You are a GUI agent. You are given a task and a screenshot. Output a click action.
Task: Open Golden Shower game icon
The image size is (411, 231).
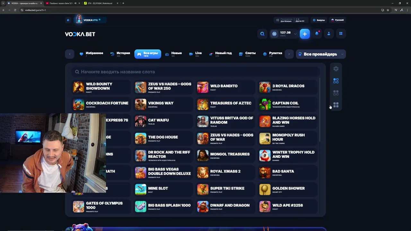(x=265, y=190)
